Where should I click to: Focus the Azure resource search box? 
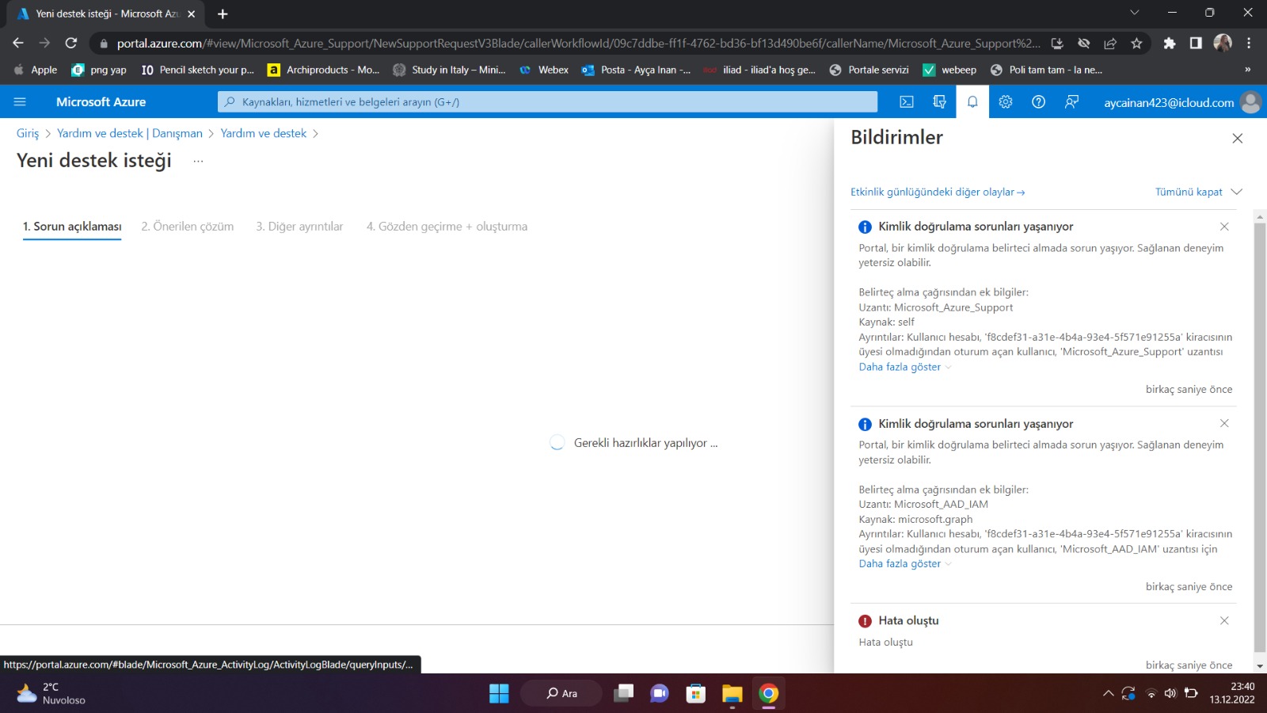tap(547, 102)
